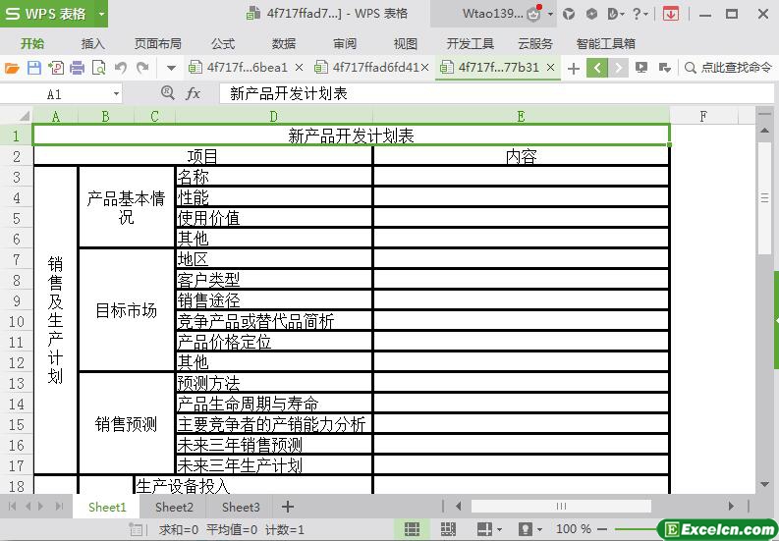Click the Name Box showing A1
This screenshot has height=541, width=779.
(54, 94)
